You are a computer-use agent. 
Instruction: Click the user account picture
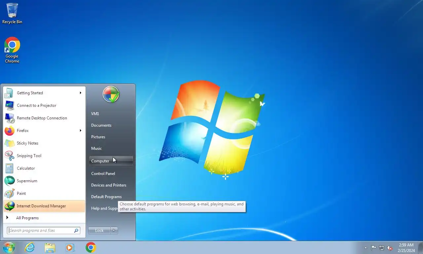point(111,95)
